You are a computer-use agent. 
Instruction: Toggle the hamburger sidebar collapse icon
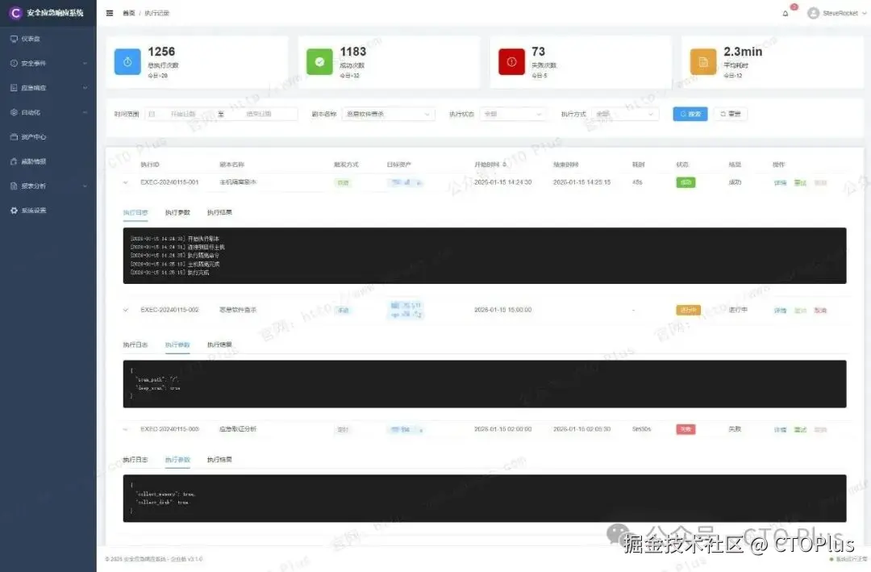pos(110,13)
